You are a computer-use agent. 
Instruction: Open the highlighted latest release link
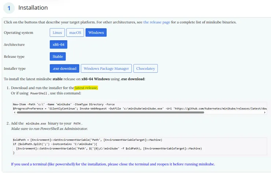(86, 88)
